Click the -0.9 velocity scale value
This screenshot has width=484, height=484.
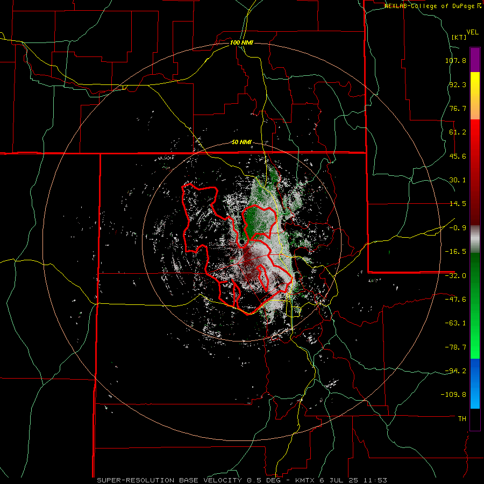pyautogui.click(x=458, y=228)
